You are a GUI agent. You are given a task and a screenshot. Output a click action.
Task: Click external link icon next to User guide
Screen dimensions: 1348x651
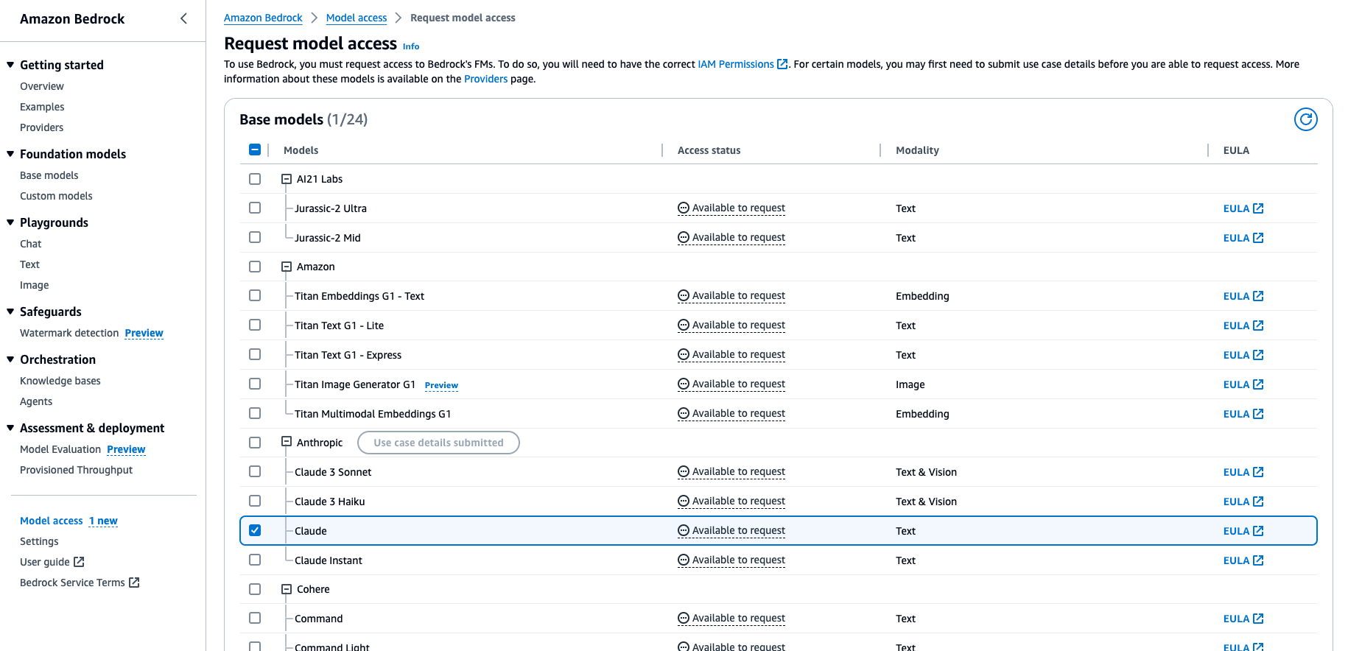(79, 562)
